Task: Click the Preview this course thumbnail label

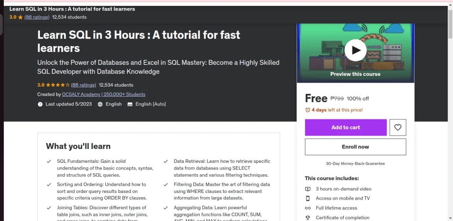Action: (x=355, y=74)
